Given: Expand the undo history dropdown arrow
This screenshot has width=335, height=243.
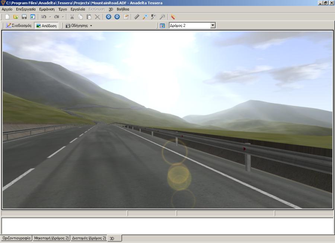Looking at the screenshot, I should point(50,17).
